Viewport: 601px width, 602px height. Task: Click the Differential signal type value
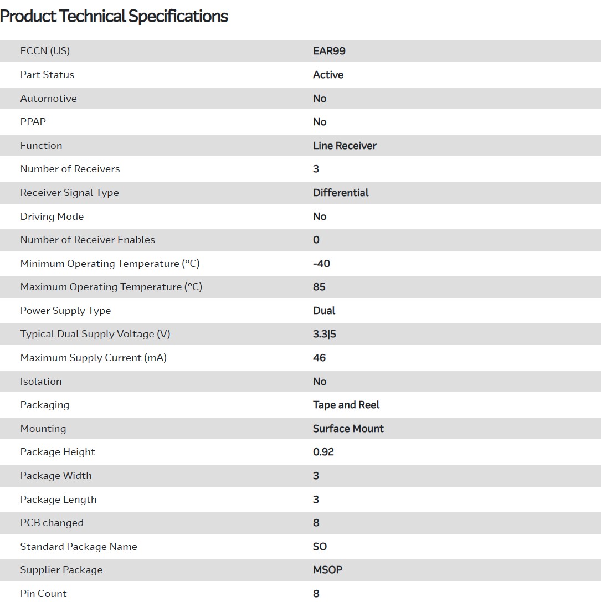click(x=341, y=193)
